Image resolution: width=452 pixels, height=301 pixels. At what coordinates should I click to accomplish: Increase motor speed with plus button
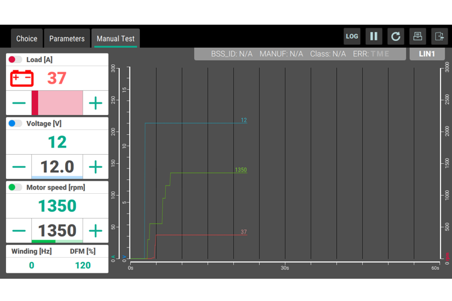tap(96, 231)
